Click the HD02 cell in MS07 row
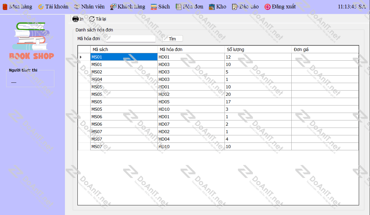Viewport: 370px width, 215px height. coord(191,132)
